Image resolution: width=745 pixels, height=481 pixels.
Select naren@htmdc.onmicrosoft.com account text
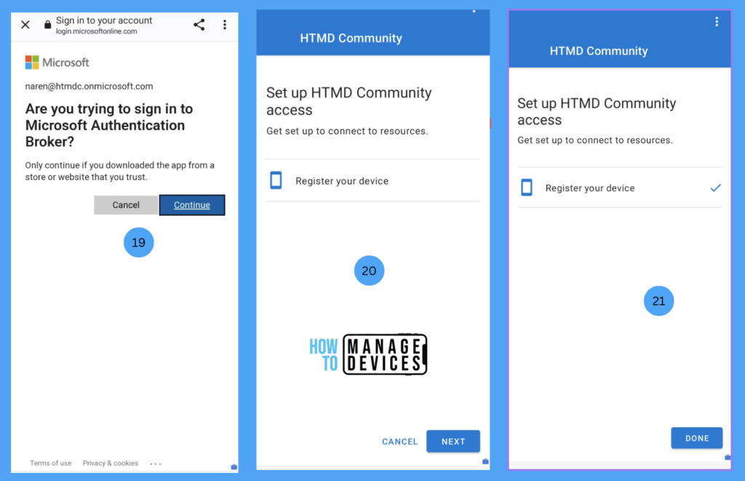tap(89, 86)
